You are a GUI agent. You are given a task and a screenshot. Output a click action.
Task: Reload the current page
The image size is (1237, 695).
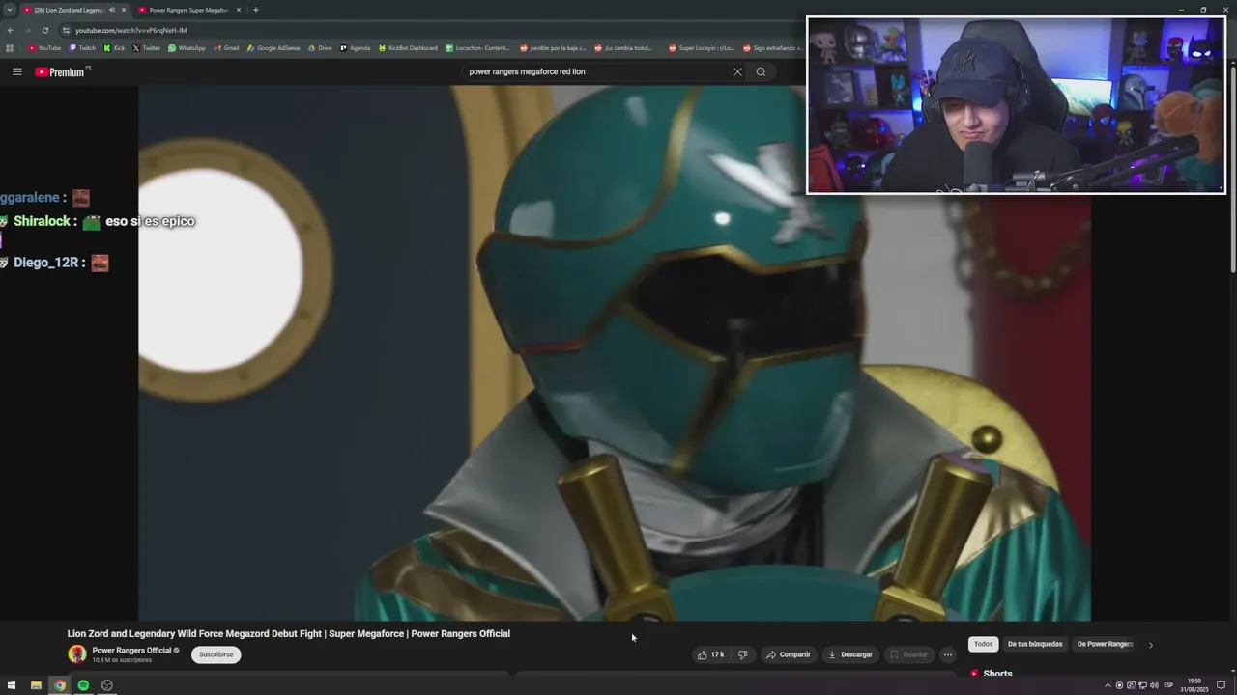44,30
